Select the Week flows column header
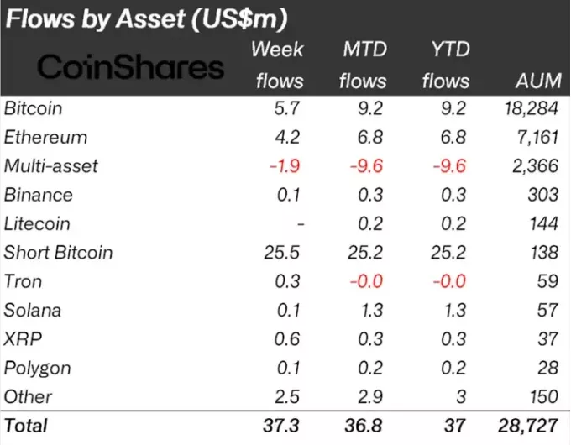Screen dimensions: 571x445 [277, 65]
